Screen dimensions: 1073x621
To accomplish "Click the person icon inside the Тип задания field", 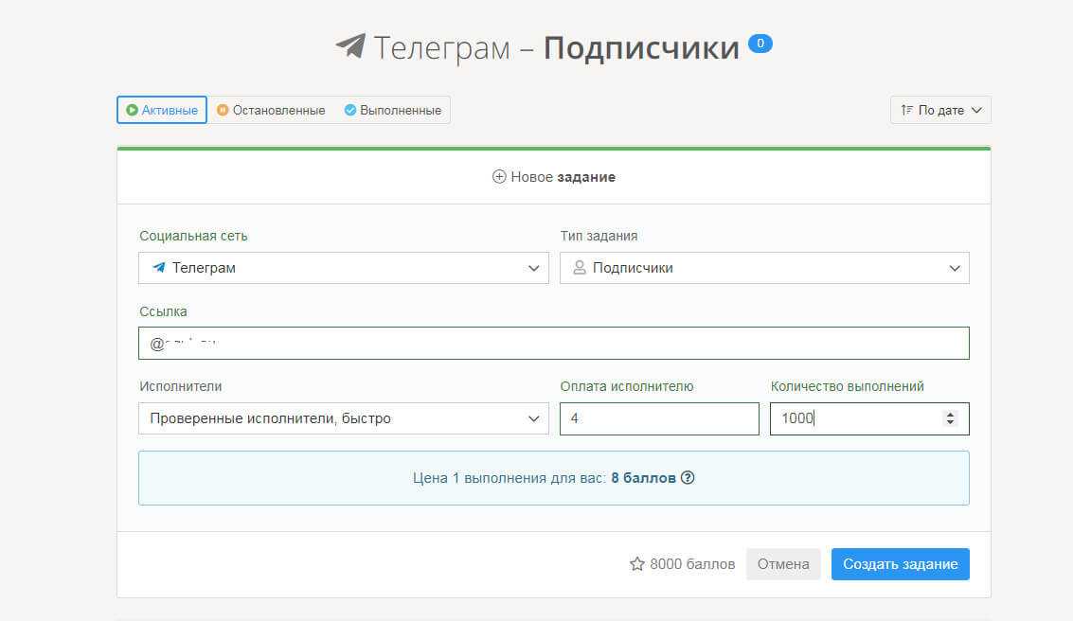I will pos(580,267).
